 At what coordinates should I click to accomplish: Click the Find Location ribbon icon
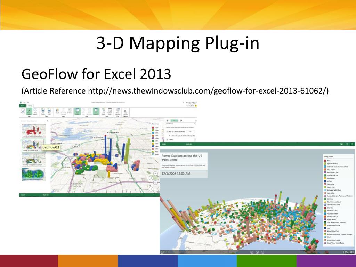click(x=118, y=111)
